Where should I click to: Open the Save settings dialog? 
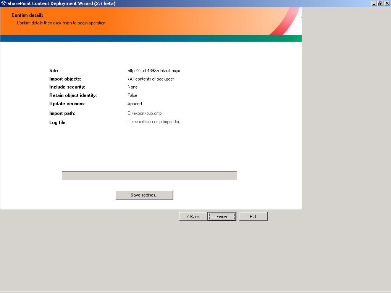[x=144, y=195]
